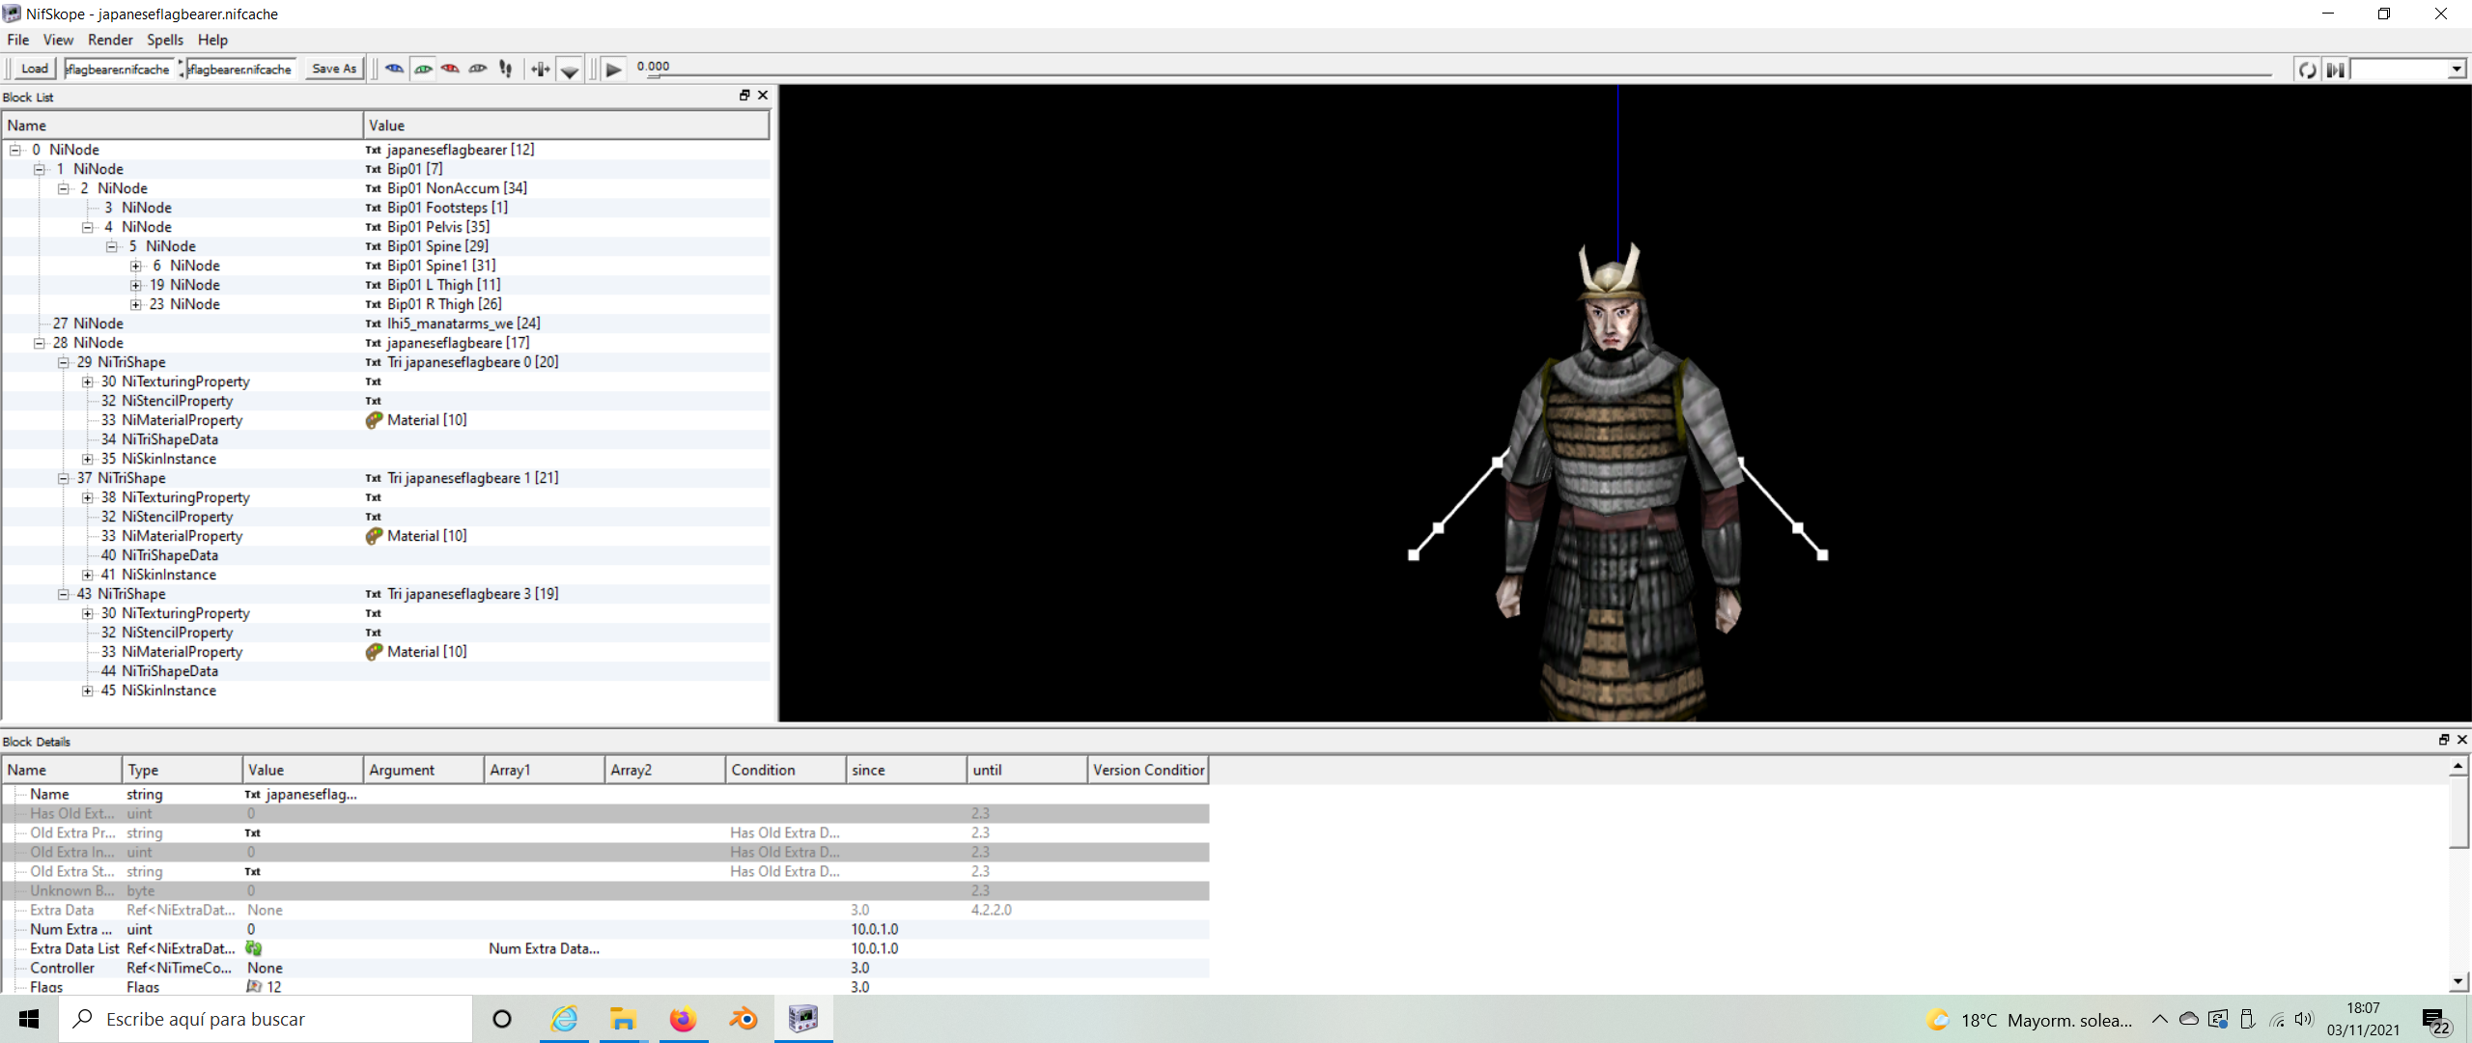Click the Load button in toolbar
The image size is (2472, 1043).
point(32,68)
